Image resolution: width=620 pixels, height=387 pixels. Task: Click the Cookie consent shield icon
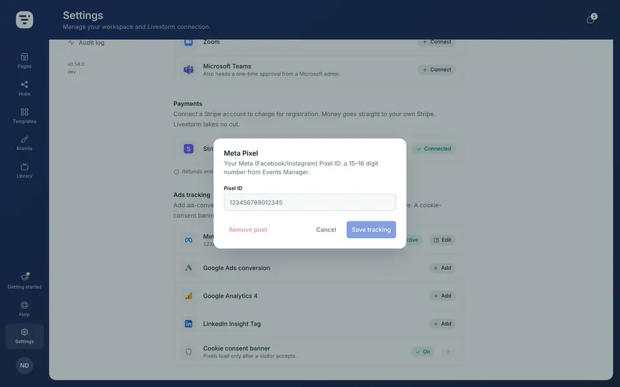click(189, 352)
